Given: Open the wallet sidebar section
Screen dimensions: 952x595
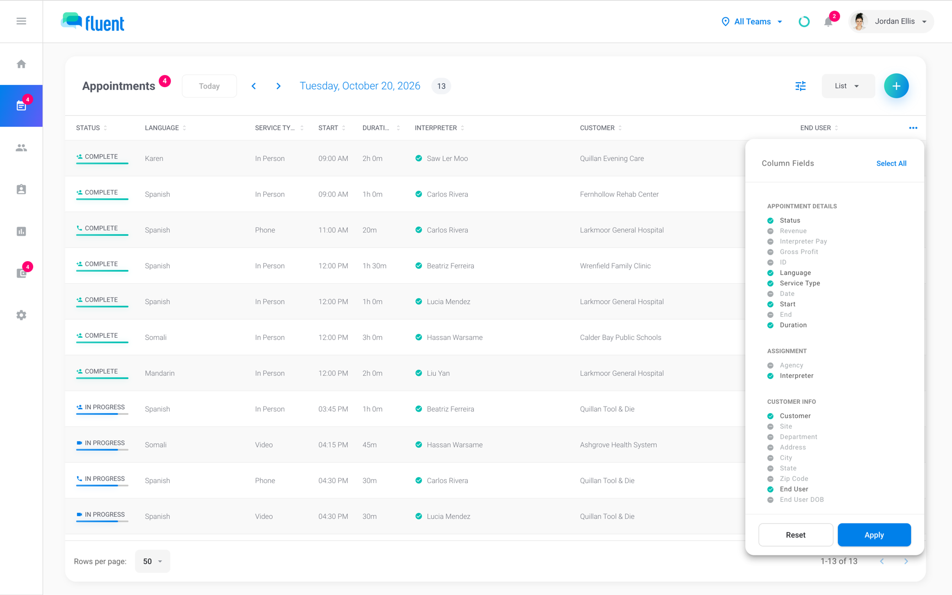Looking at the screenshot, I should 21,273.
